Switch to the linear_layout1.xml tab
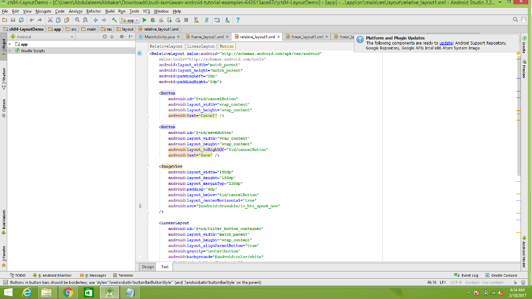Viewport: 532px width, 299px height. coord(307,37)
